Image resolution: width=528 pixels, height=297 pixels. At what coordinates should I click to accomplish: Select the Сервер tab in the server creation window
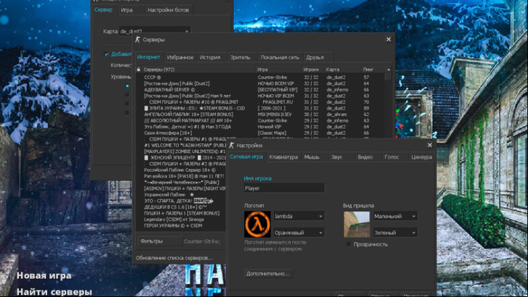(104, 10)
